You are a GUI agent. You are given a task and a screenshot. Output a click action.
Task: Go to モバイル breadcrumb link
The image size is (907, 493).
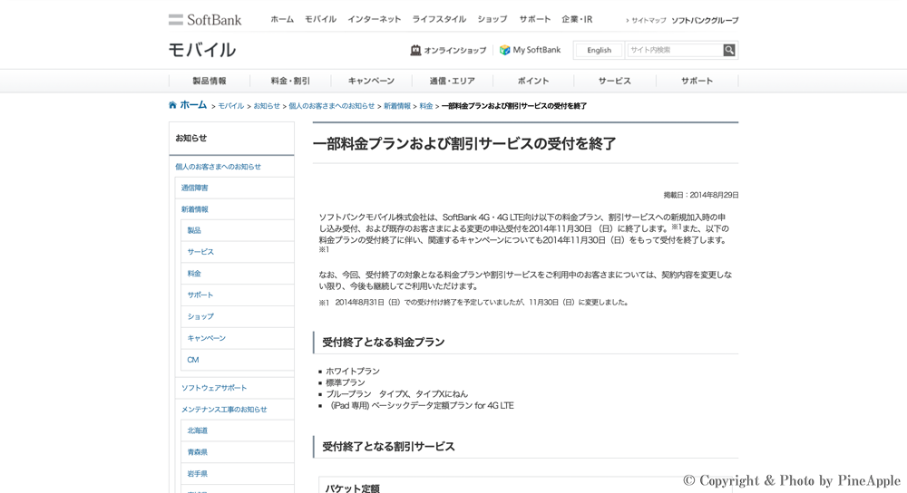pyautogui.click(x=230, y=106)
